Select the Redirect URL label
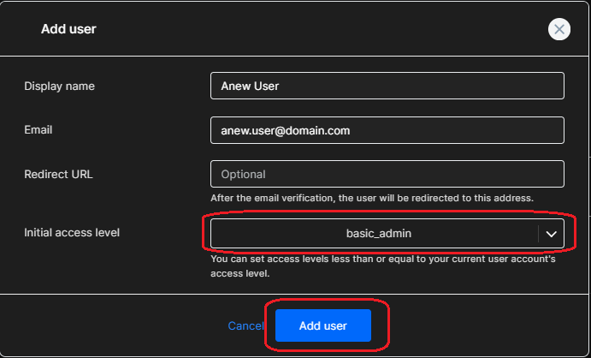Screen dimensions: 591x358 (58, 174)
